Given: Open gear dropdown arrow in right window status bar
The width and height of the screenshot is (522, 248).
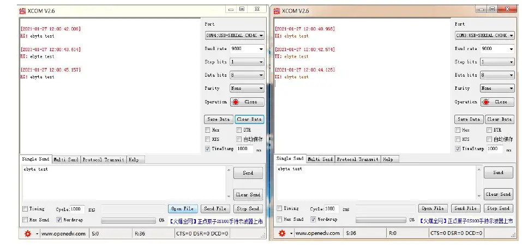Looking at the screenshot, I should (x=291, y=233).
